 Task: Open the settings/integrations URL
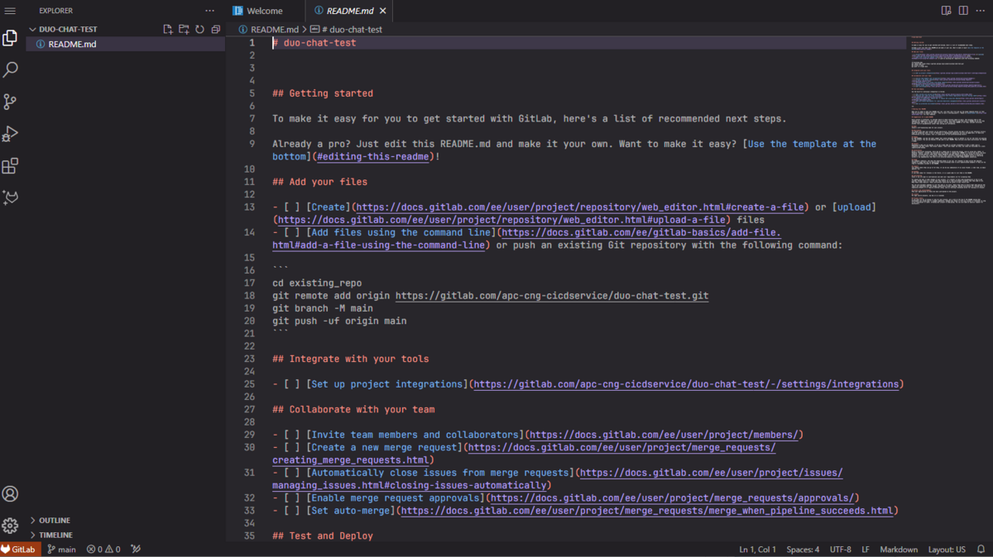[686, 384]
